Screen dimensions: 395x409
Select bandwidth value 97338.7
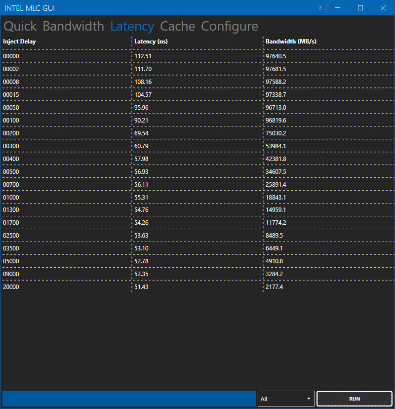(276, 94)
